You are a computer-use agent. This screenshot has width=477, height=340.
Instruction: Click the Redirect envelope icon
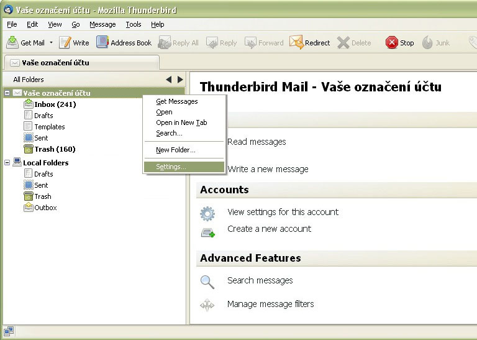[296, 42]
